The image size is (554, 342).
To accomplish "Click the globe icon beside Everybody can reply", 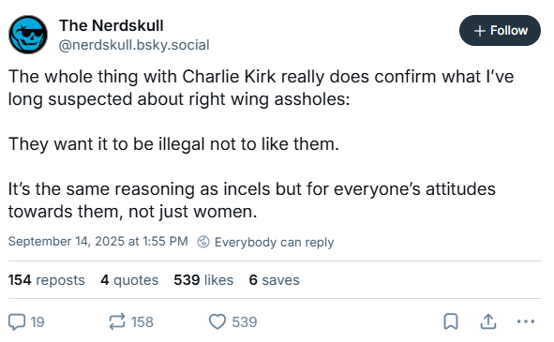I will (203, 242).
